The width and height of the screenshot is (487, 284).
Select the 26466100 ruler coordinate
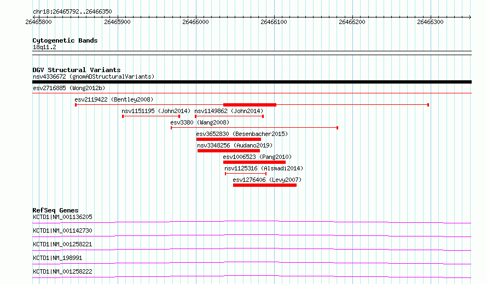[274, 22]
